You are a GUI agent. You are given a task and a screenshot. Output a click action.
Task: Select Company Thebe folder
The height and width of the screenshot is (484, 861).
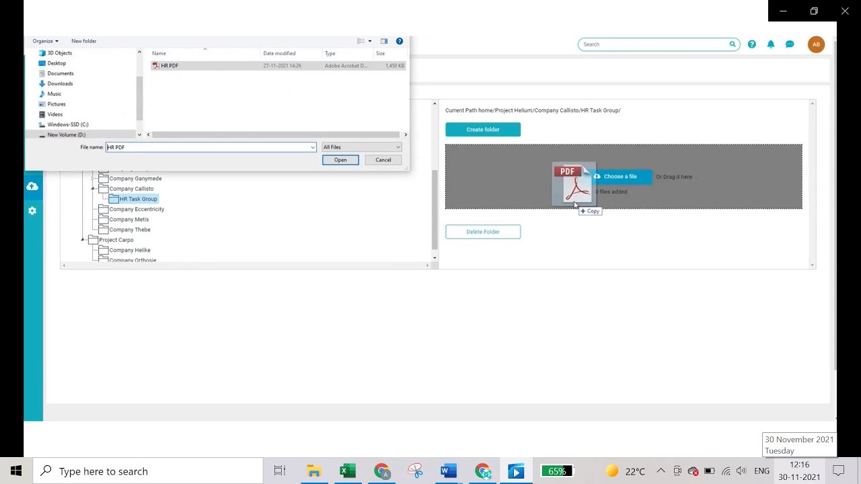click(130, 230)
